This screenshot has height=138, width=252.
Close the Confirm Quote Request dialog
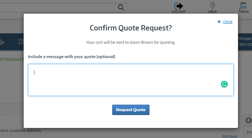coord(225,22)
